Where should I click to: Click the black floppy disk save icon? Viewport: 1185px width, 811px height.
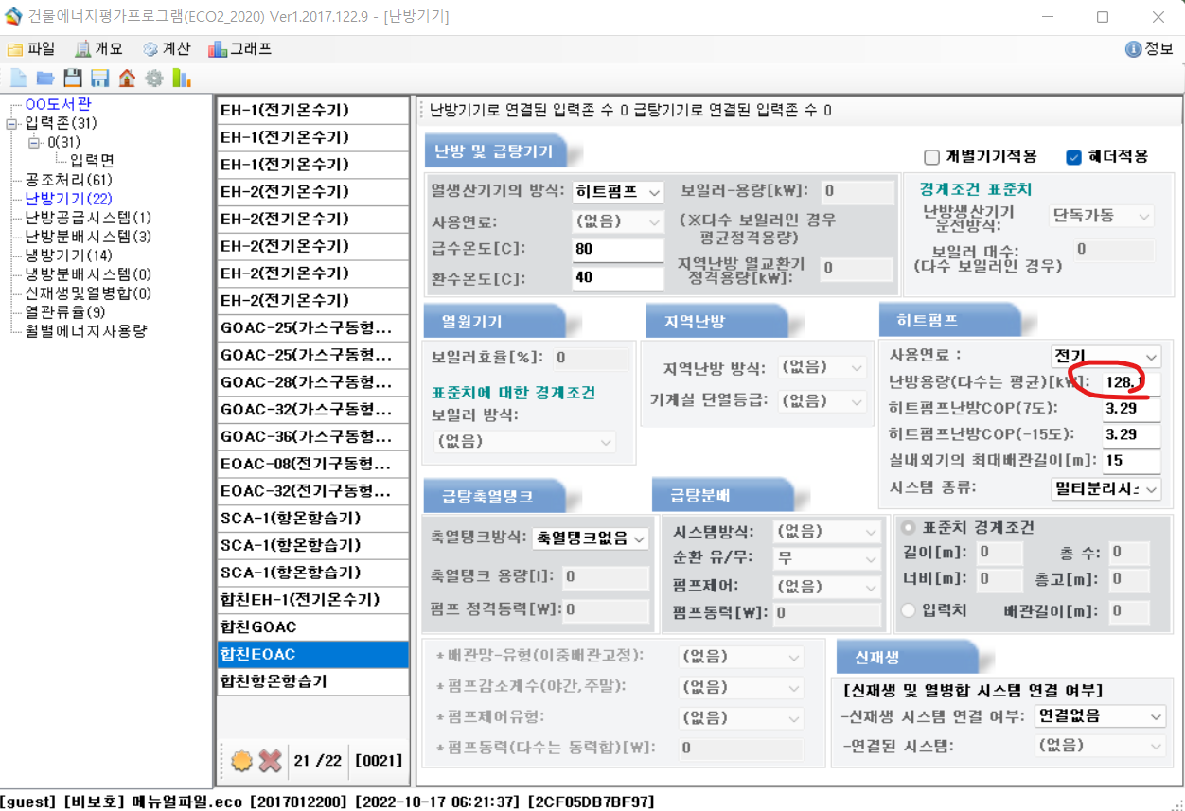pos(72,79)
